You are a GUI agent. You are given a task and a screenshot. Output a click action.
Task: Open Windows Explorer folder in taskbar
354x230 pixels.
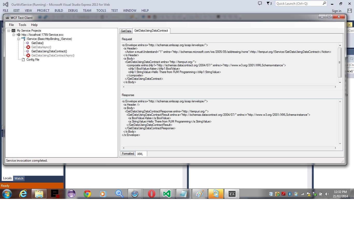tap(39, 194)
